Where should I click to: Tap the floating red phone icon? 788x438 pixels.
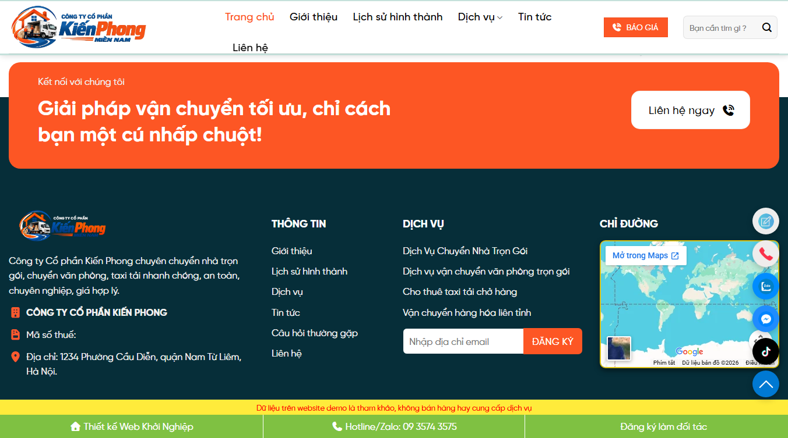[x=766, y=254]
